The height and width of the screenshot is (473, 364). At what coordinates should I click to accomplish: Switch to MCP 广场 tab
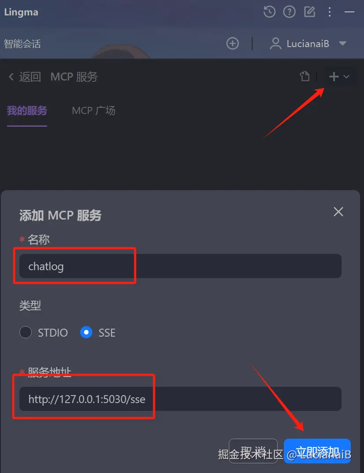[x=94, y=111]
